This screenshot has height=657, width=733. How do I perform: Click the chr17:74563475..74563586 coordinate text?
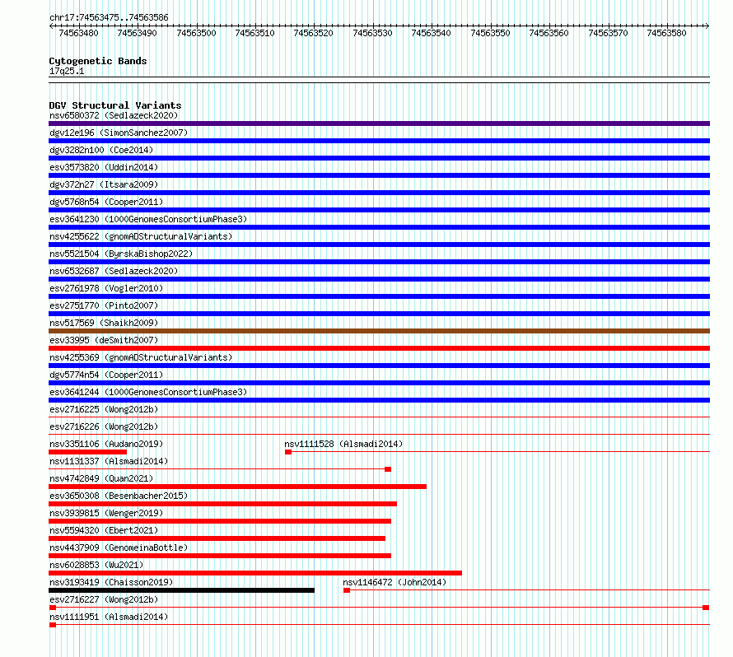pyautogui.click(x=109, y=17)
